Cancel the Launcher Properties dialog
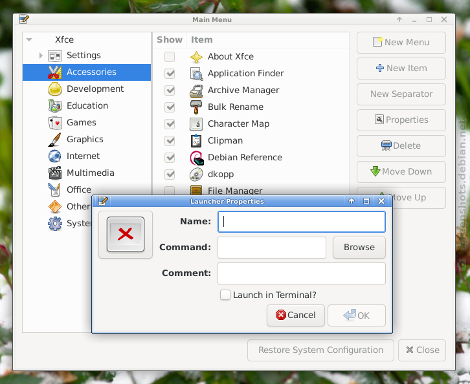 (x=296, y=315)
